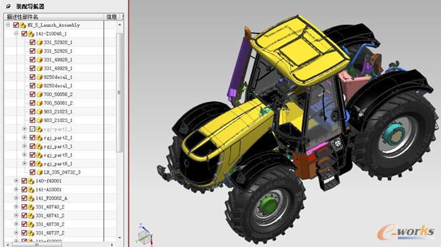Click the assembly icon of NX_S_Launch_Assembly

tap(23, 26)
